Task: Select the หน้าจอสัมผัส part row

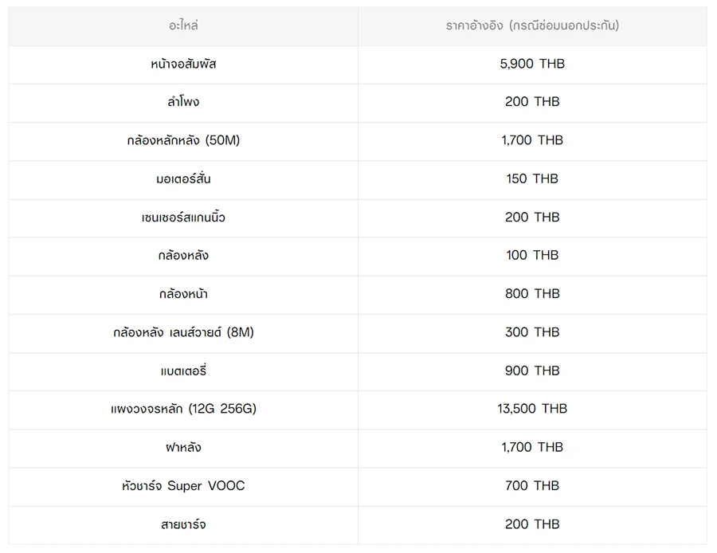Action: point(183,64)
